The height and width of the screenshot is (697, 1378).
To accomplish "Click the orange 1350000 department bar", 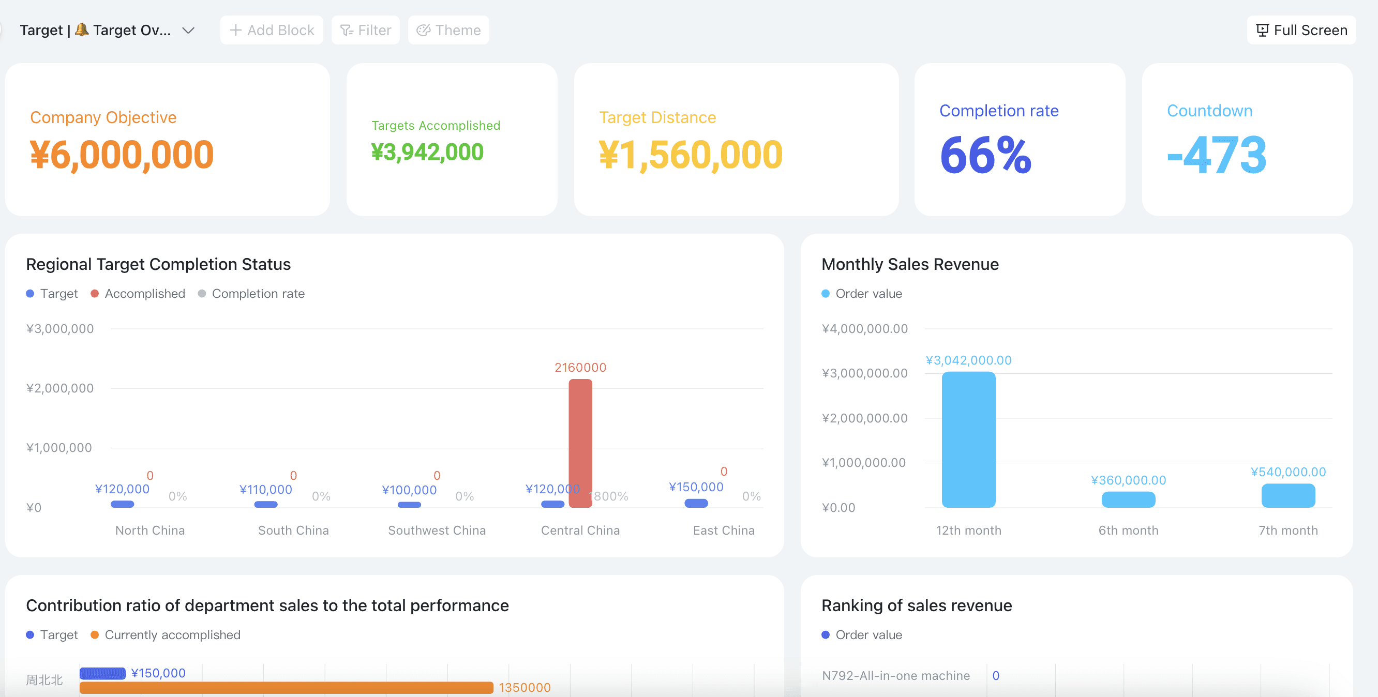I will pyautogui.click(x=286, y=687).
